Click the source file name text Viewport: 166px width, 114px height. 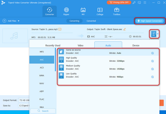(45, 29)
